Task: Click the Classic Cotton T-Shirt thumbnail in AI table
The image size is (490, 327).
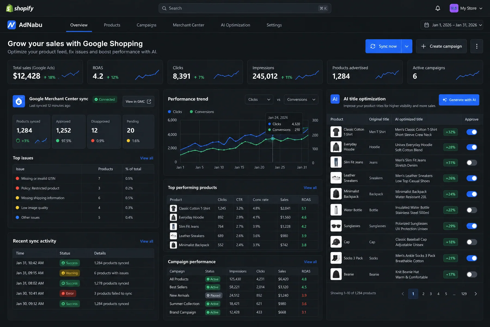Action: click(336, 132)
